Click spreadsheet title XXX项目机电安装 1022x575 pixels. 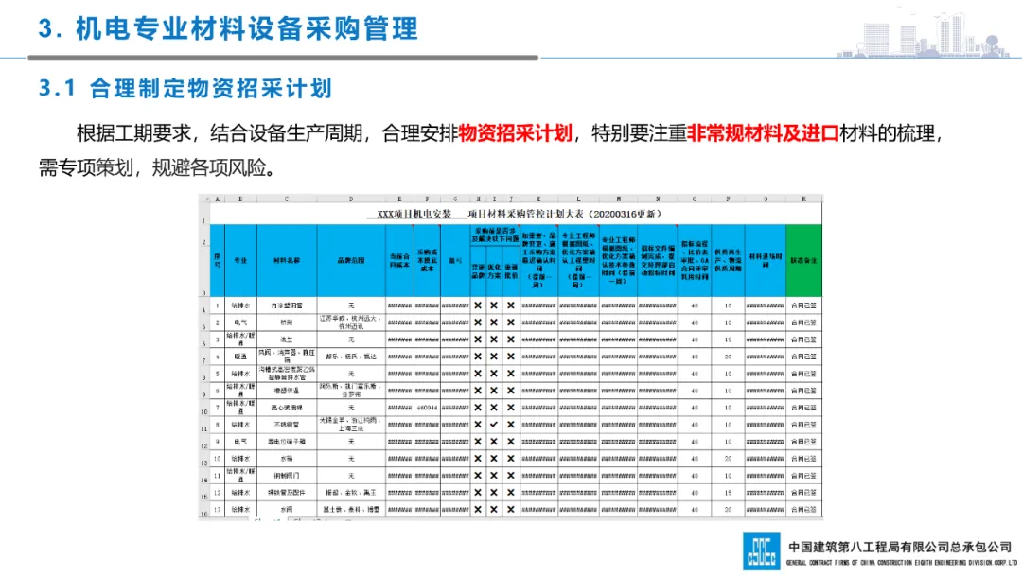click(x=414, y=214)
